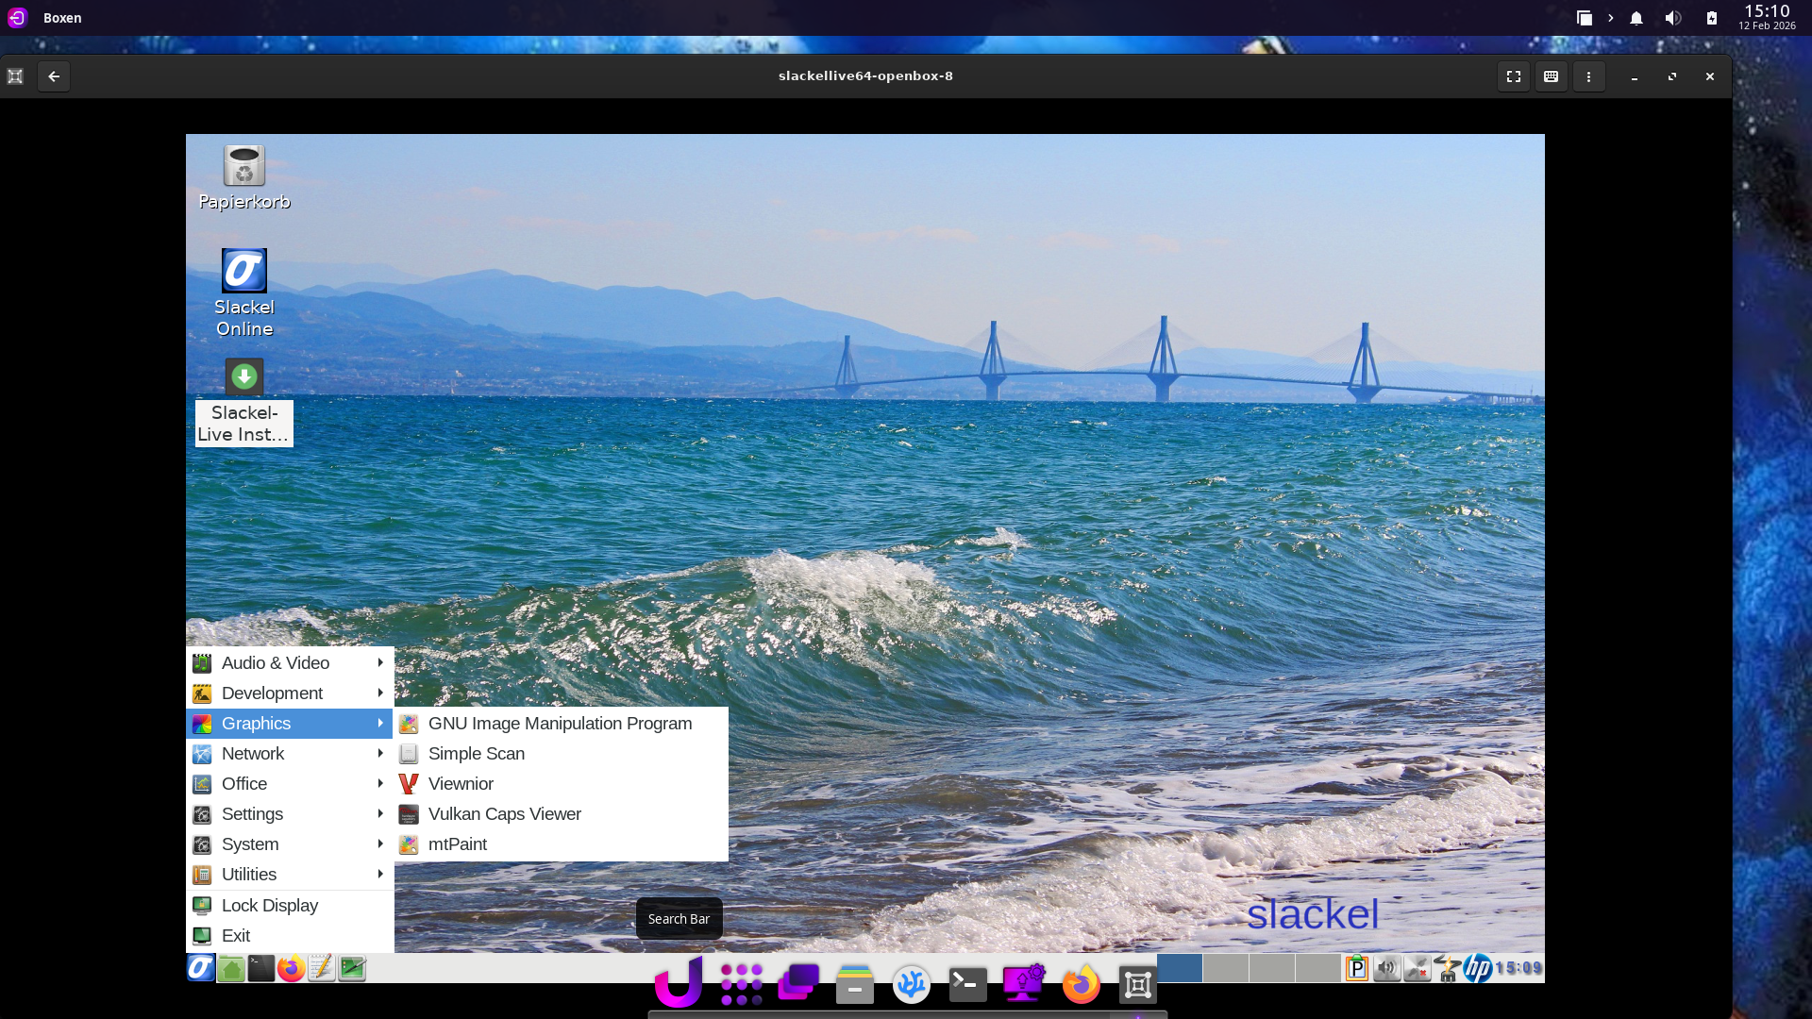Screen dimensions: 1812x1019
Task: Open Firefox launcher in Slackel panel
Action: pyautogui.click(x=292, y=968)
